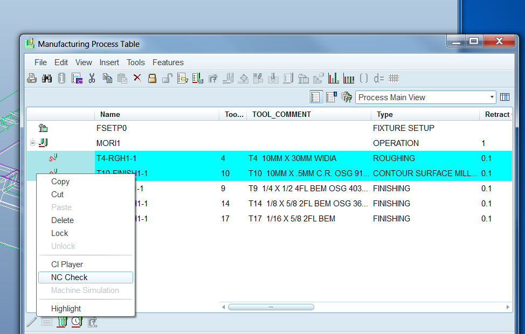Open the File menu
This screenshot has height=334, width=525.
40,62
